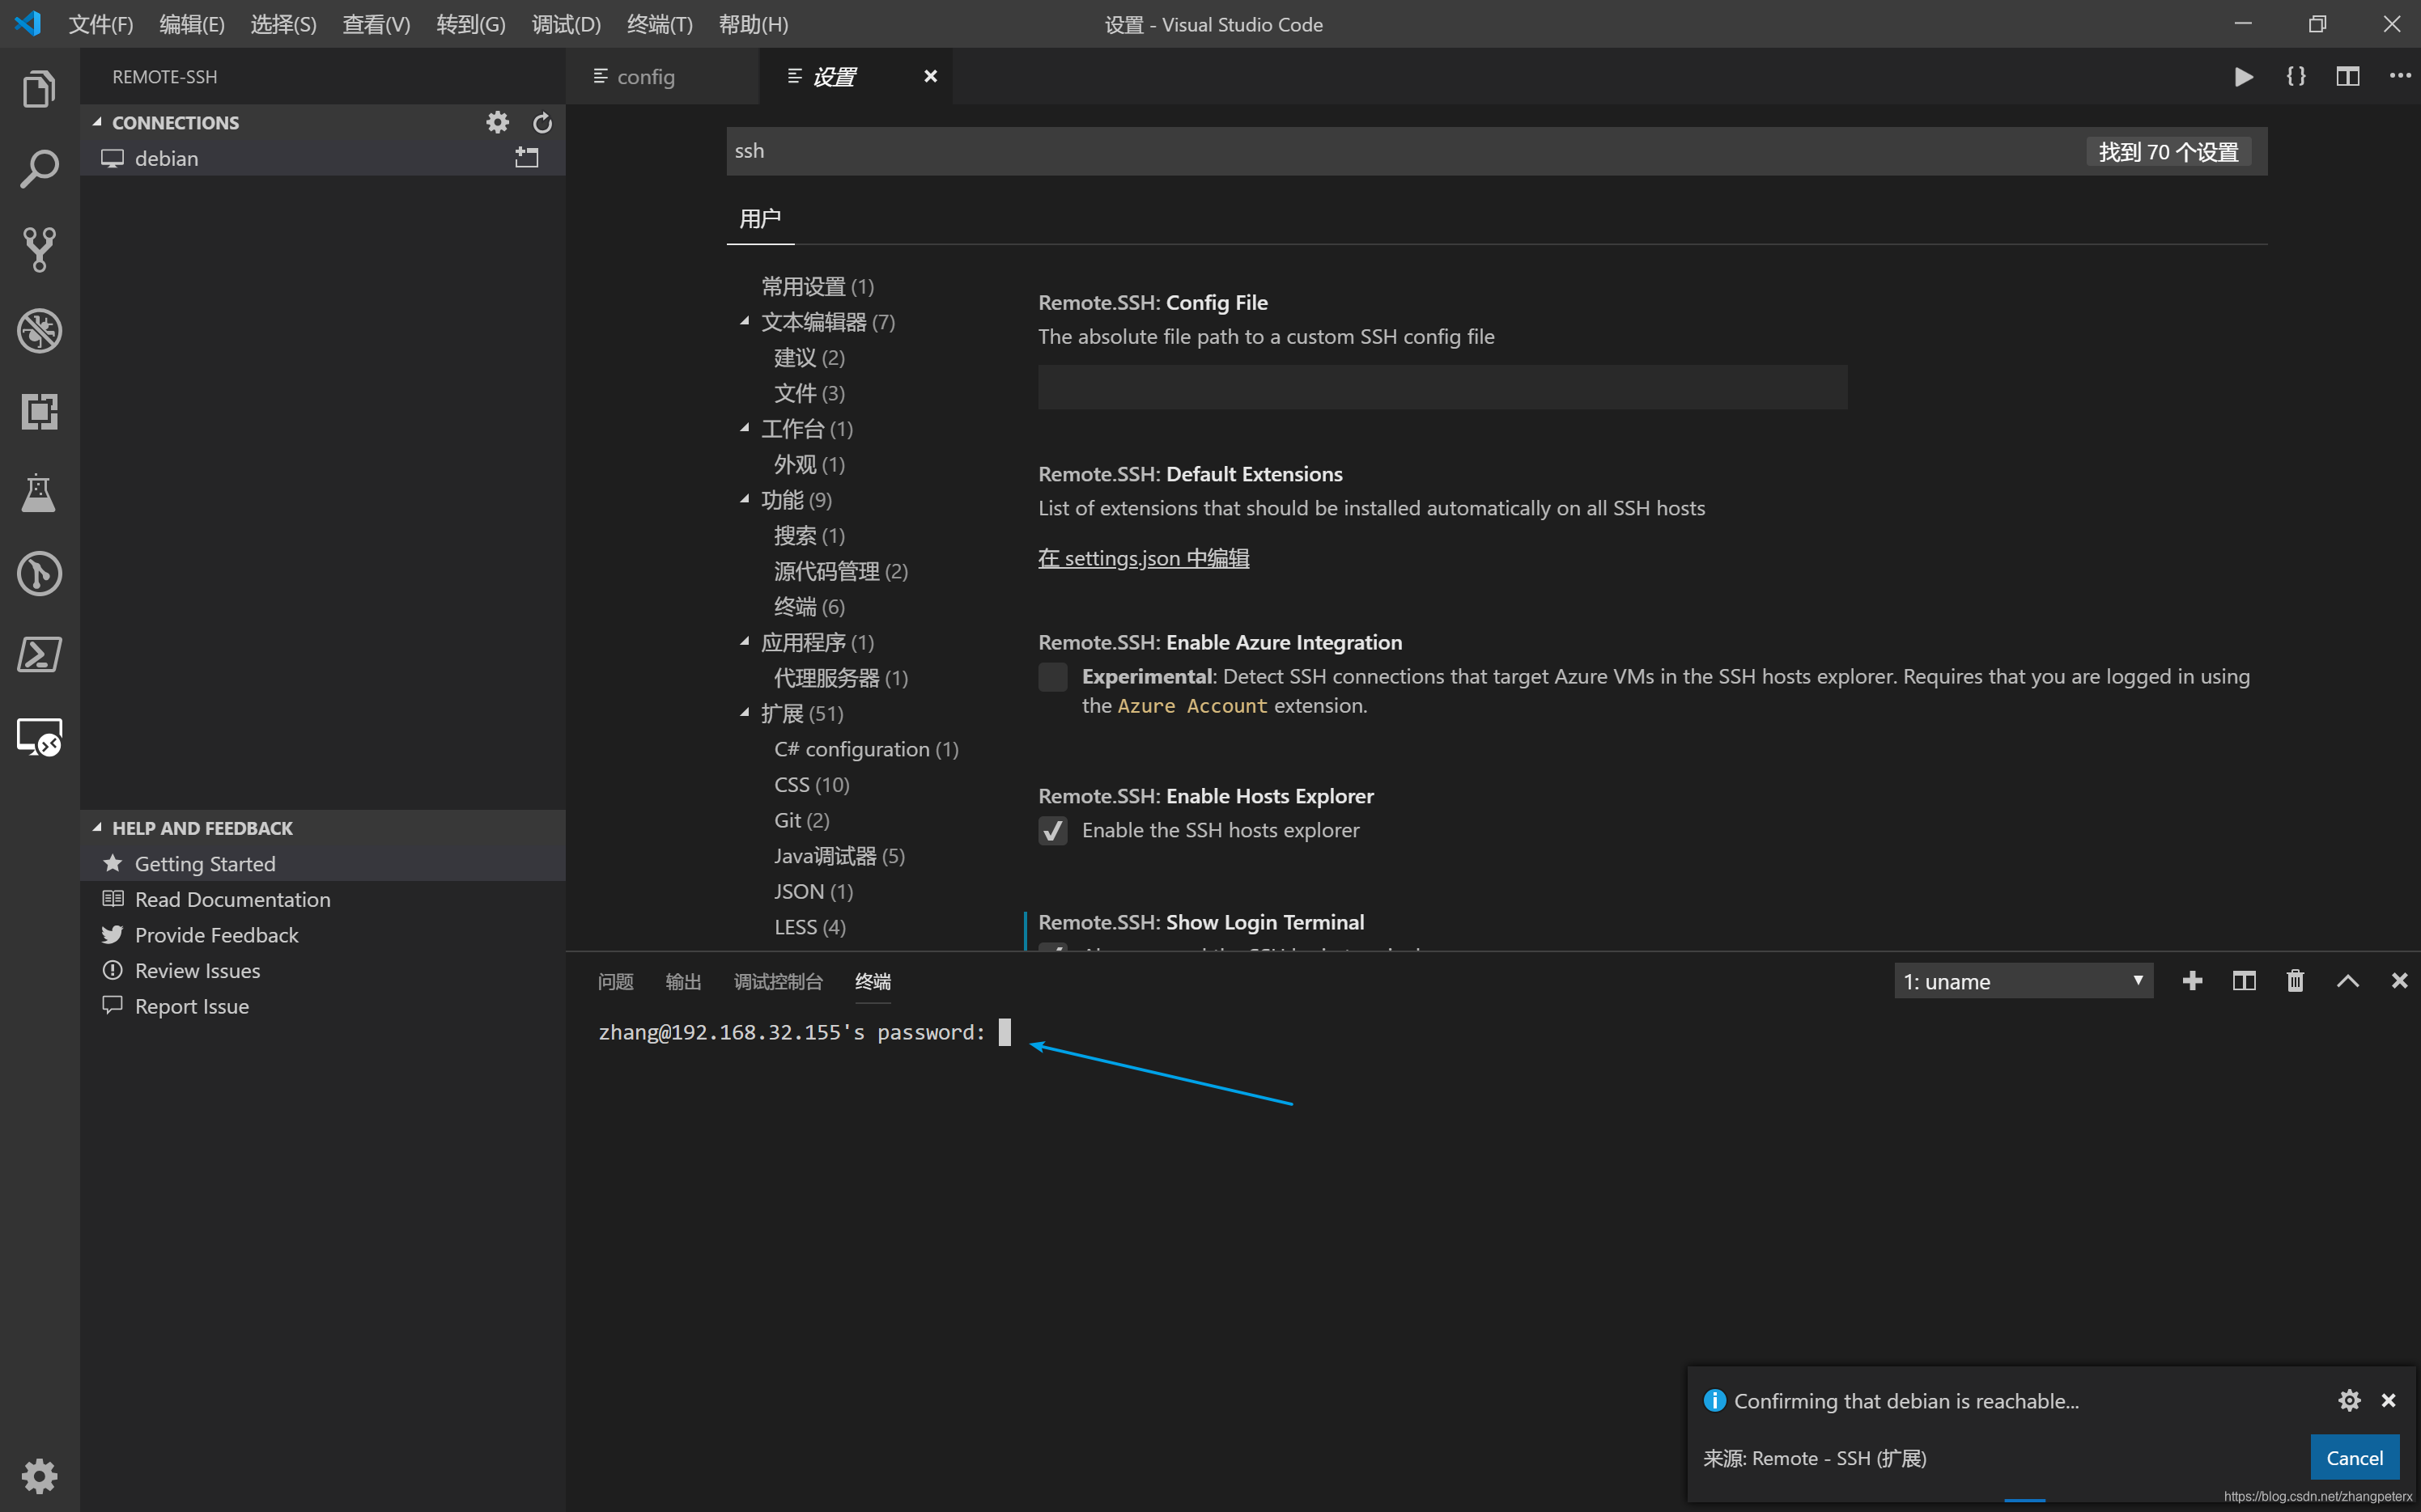This screenshot has width=2421, height=1512.
Task: Select CSS (10) in settings tree
Action: [x=811, y=785]
